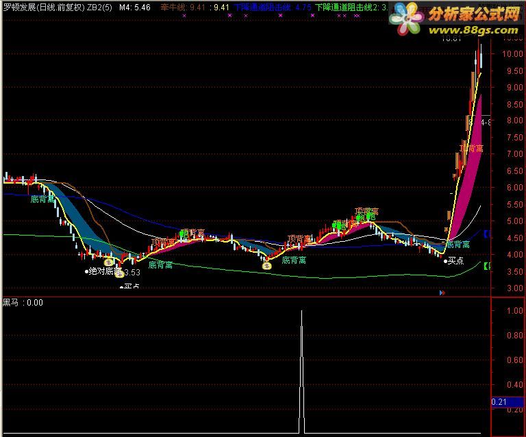Click the 0.60 label on lower axis
The image size is (526, 437).
point(514,360)
